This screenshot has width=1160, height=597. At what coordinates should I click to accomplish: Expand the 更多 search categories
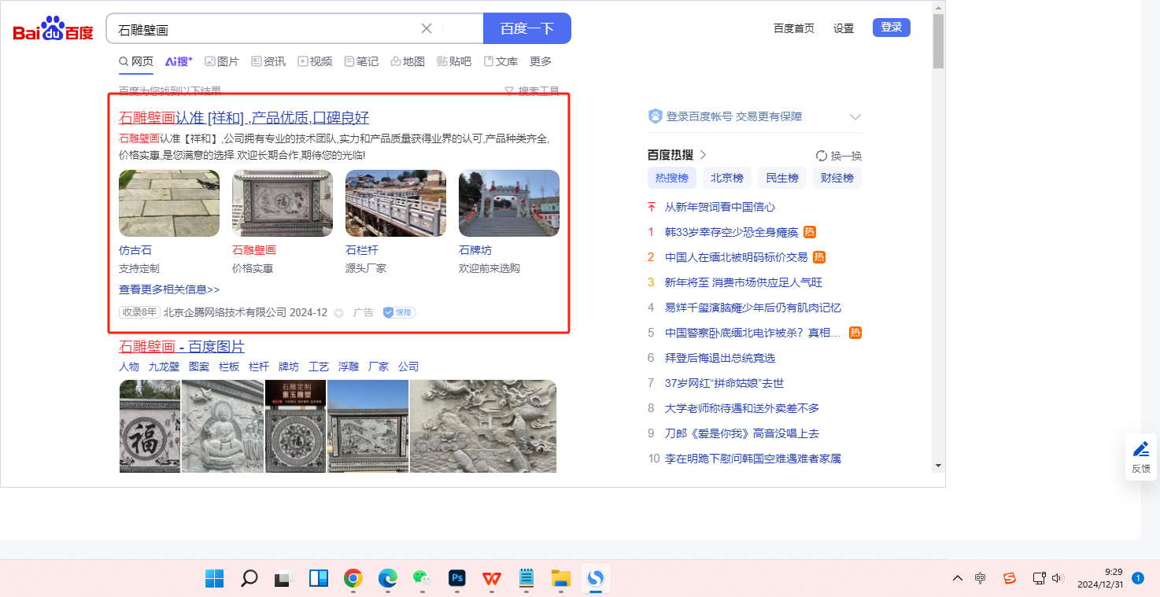[541, 61]
